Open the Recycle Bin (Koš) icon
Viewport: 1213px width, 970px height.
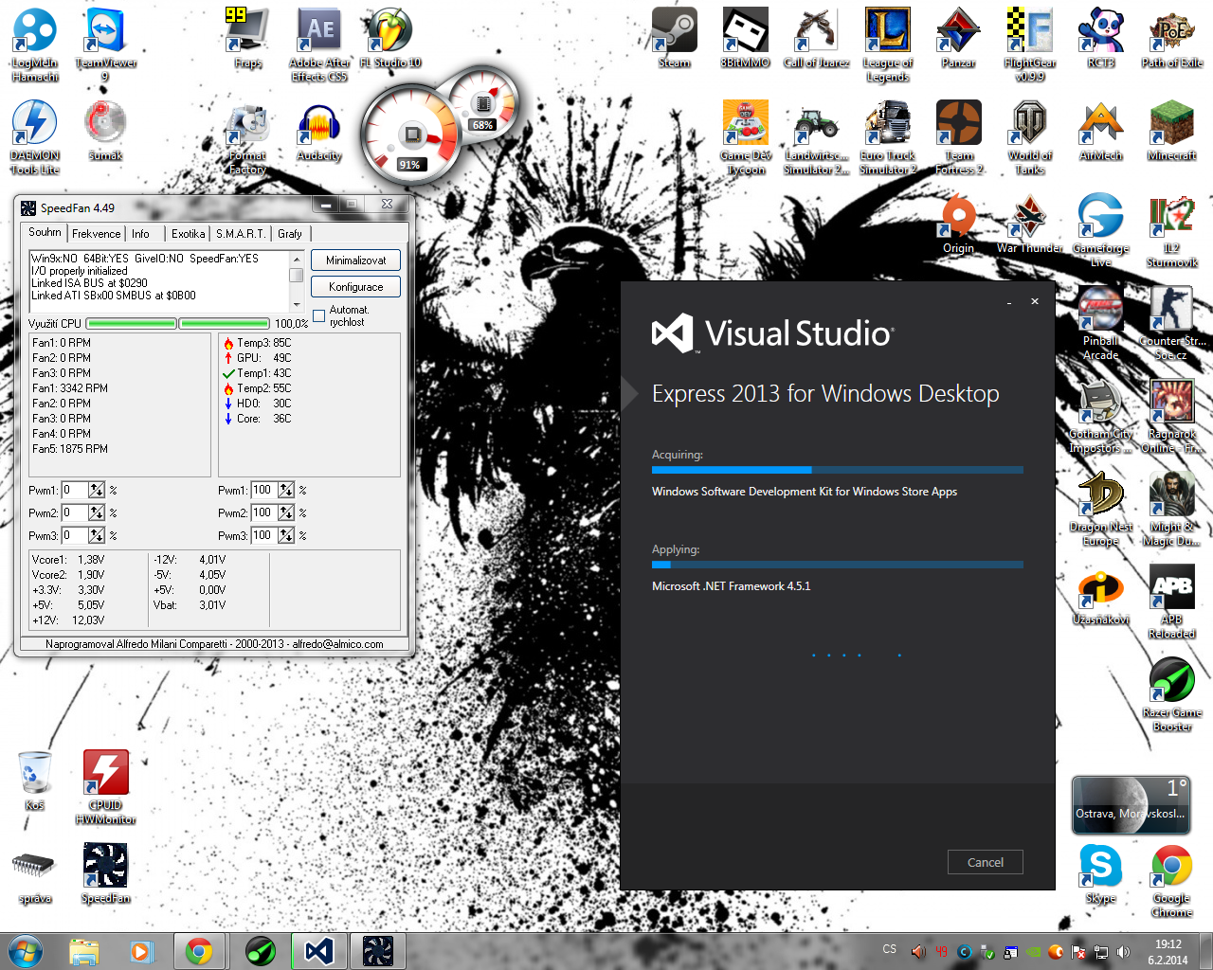tap(35, 781)
